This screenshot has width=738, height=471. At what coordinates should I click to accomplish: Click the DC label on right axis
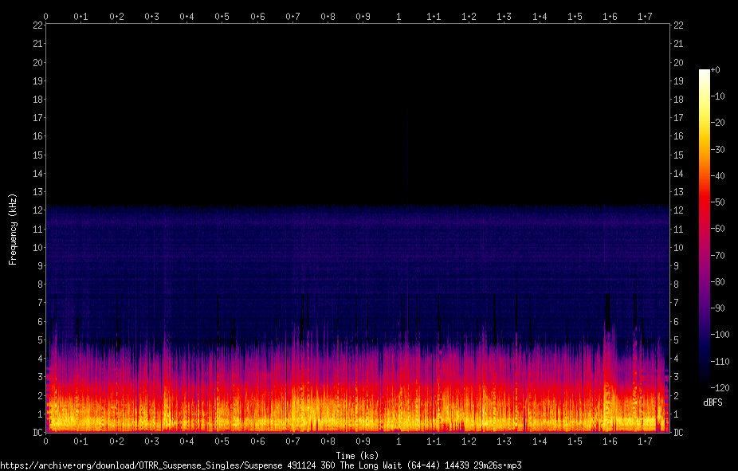678,433
